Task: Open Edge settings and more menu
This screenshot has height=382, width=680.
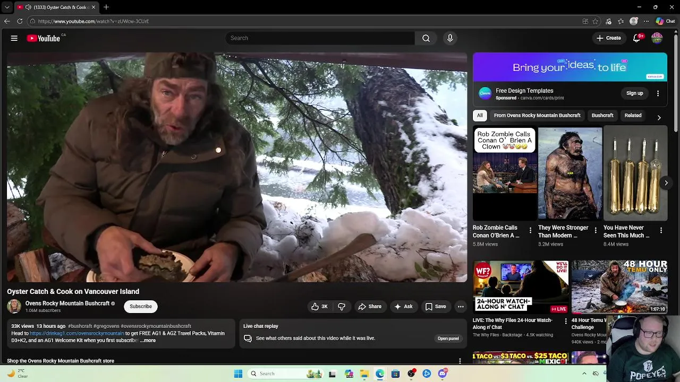Action: point(646,21)
